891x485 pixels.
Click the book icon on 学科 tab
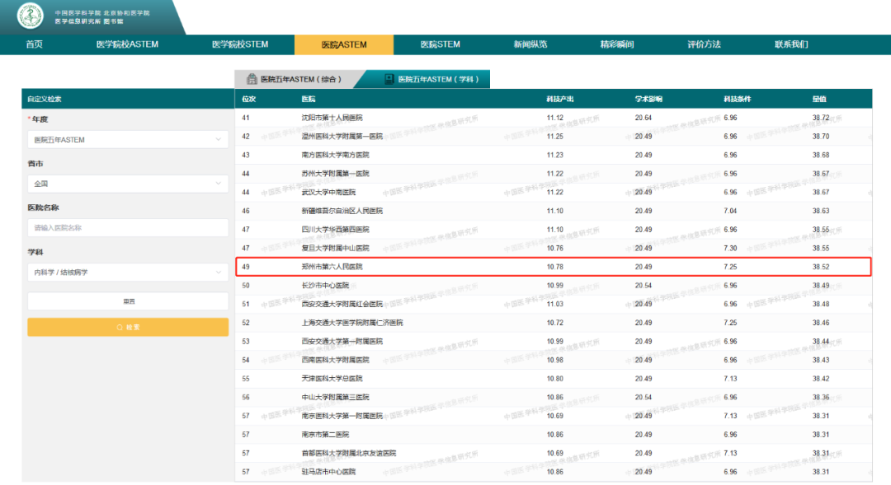tap(389, 79)
